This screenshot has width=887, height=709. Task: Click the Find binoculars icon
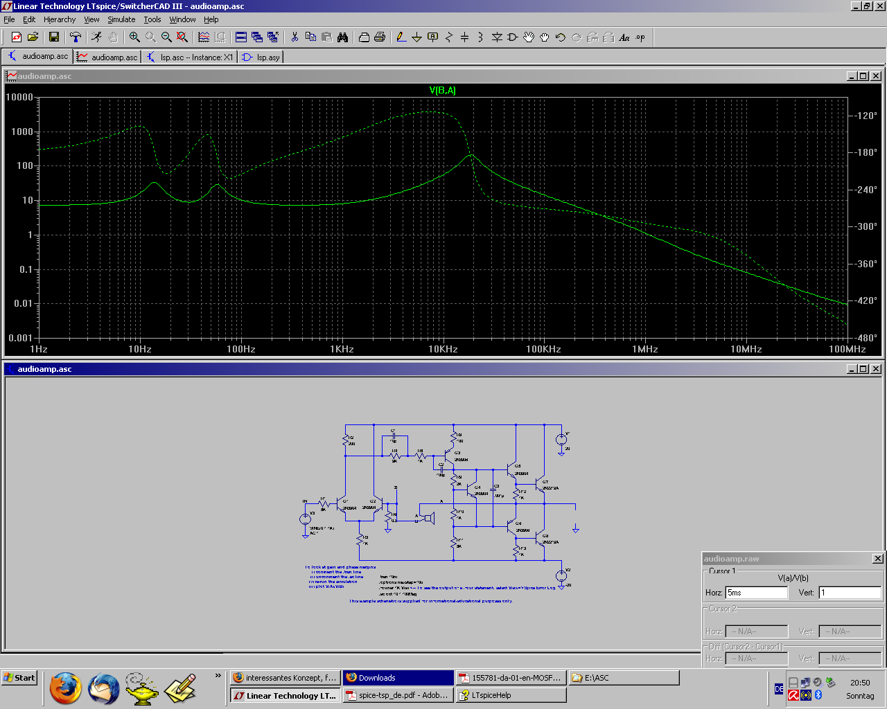point(342,37)
